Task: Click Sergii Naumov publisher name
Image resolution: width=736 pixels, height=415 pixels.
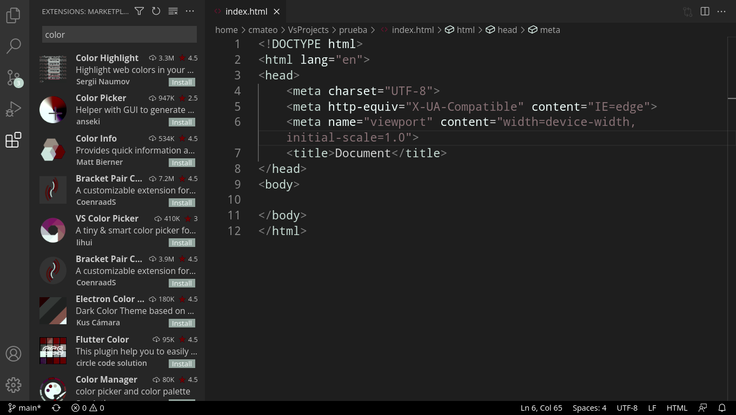Action: click(x=103, y=82)
